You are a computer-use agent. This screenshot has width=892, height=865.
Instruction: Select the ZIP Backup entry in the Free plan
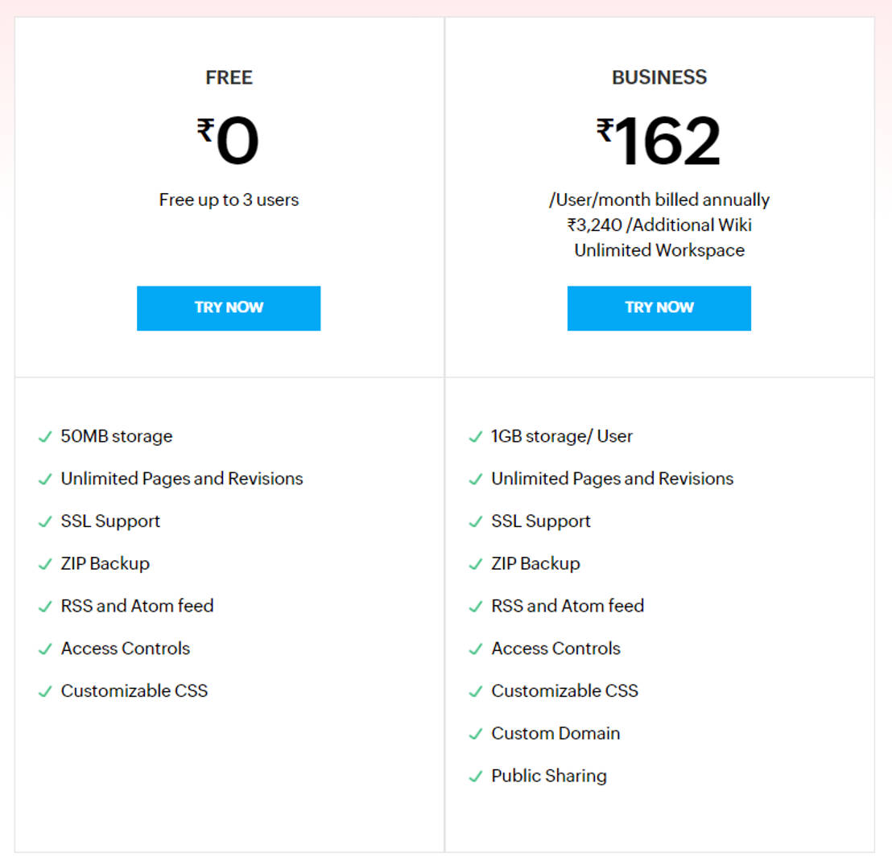pos(105,563)
